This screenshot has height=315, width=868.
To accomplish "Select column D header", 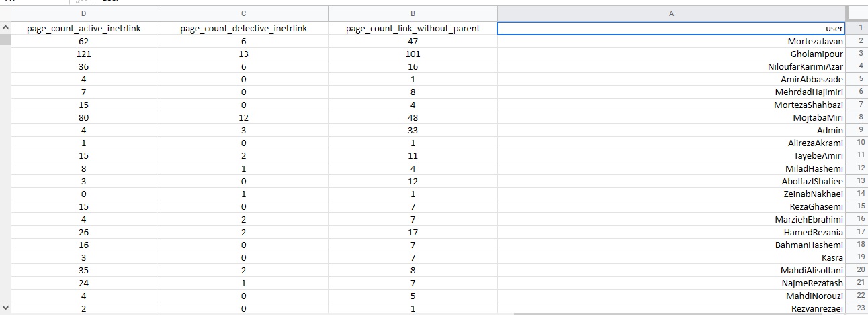I will point(83,13).
